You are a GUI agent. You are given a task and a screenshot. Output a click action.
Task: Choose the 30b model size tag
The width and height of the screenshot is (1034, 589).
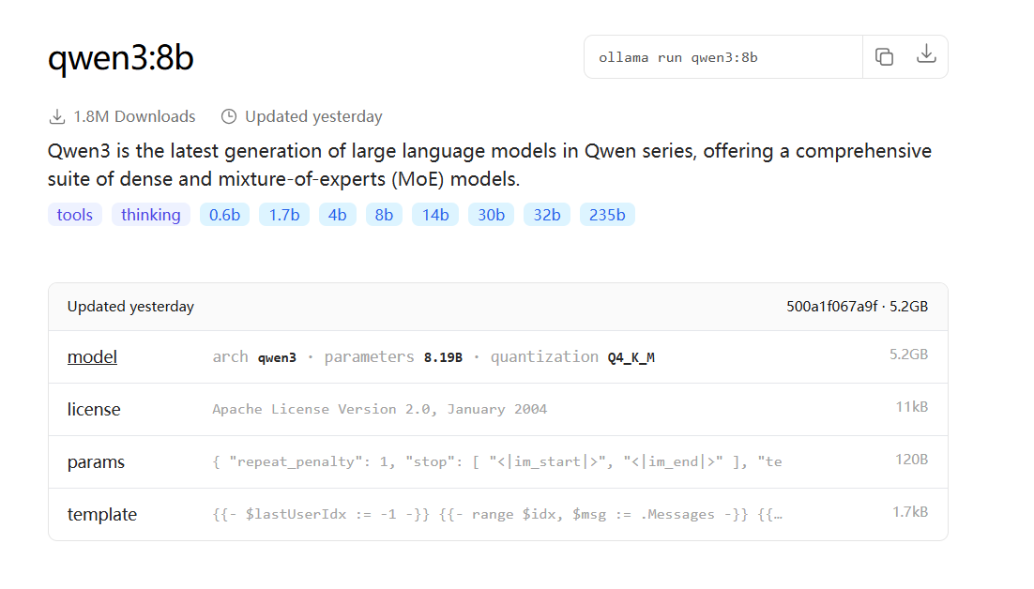click(492, 215)
